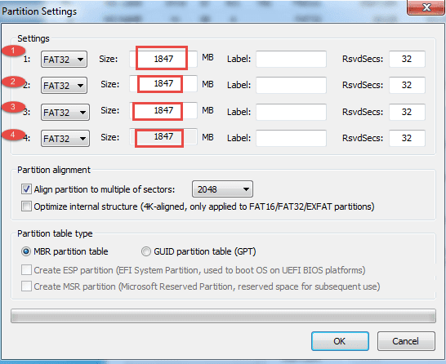Image resolution: width=446 pixels, height=364 pixels.
Task: Edit RsvdSecs value for partition 3
Action: pyautogui.click(x=407, y=112)
